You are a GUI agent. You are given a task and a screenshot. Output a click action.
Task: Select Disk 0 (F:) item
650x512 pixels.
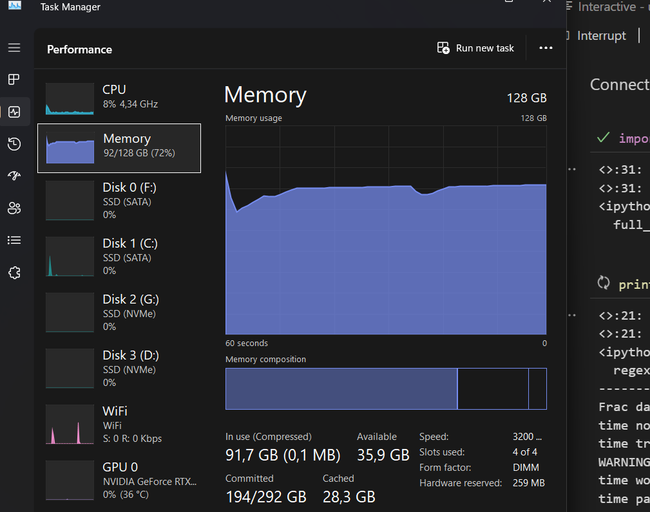pos(119,201)
